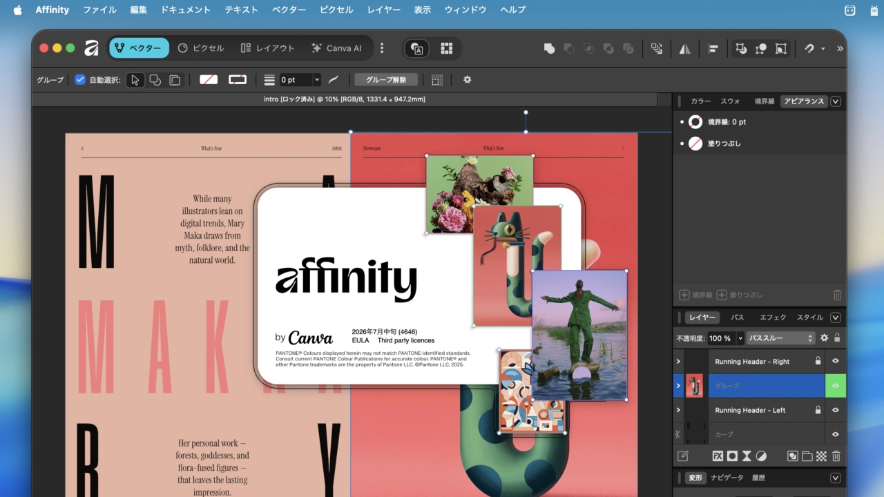The height and width of the screenshot is (497, 884).
Task: Click the half-circle adjustment layer icon
Action: tap(761, 456)
